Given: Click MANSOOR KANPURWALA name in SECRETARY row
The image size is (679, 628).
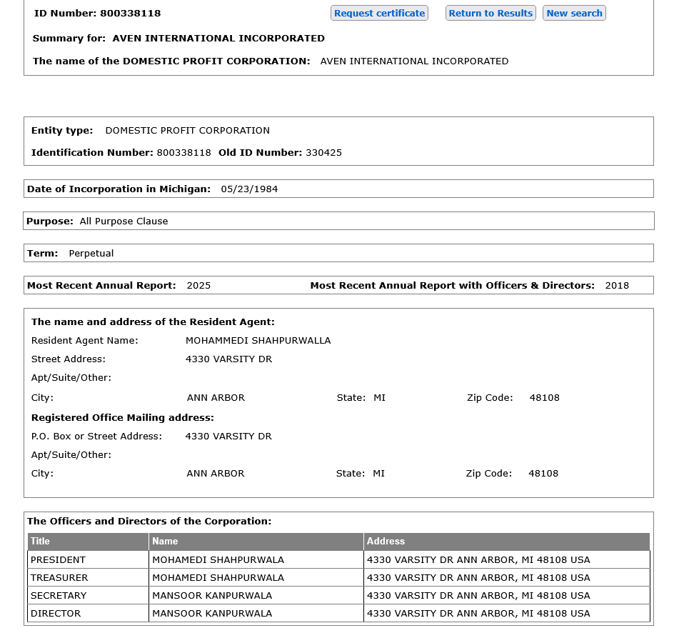Looking at the screenshot, I should (x=212, y=595).
